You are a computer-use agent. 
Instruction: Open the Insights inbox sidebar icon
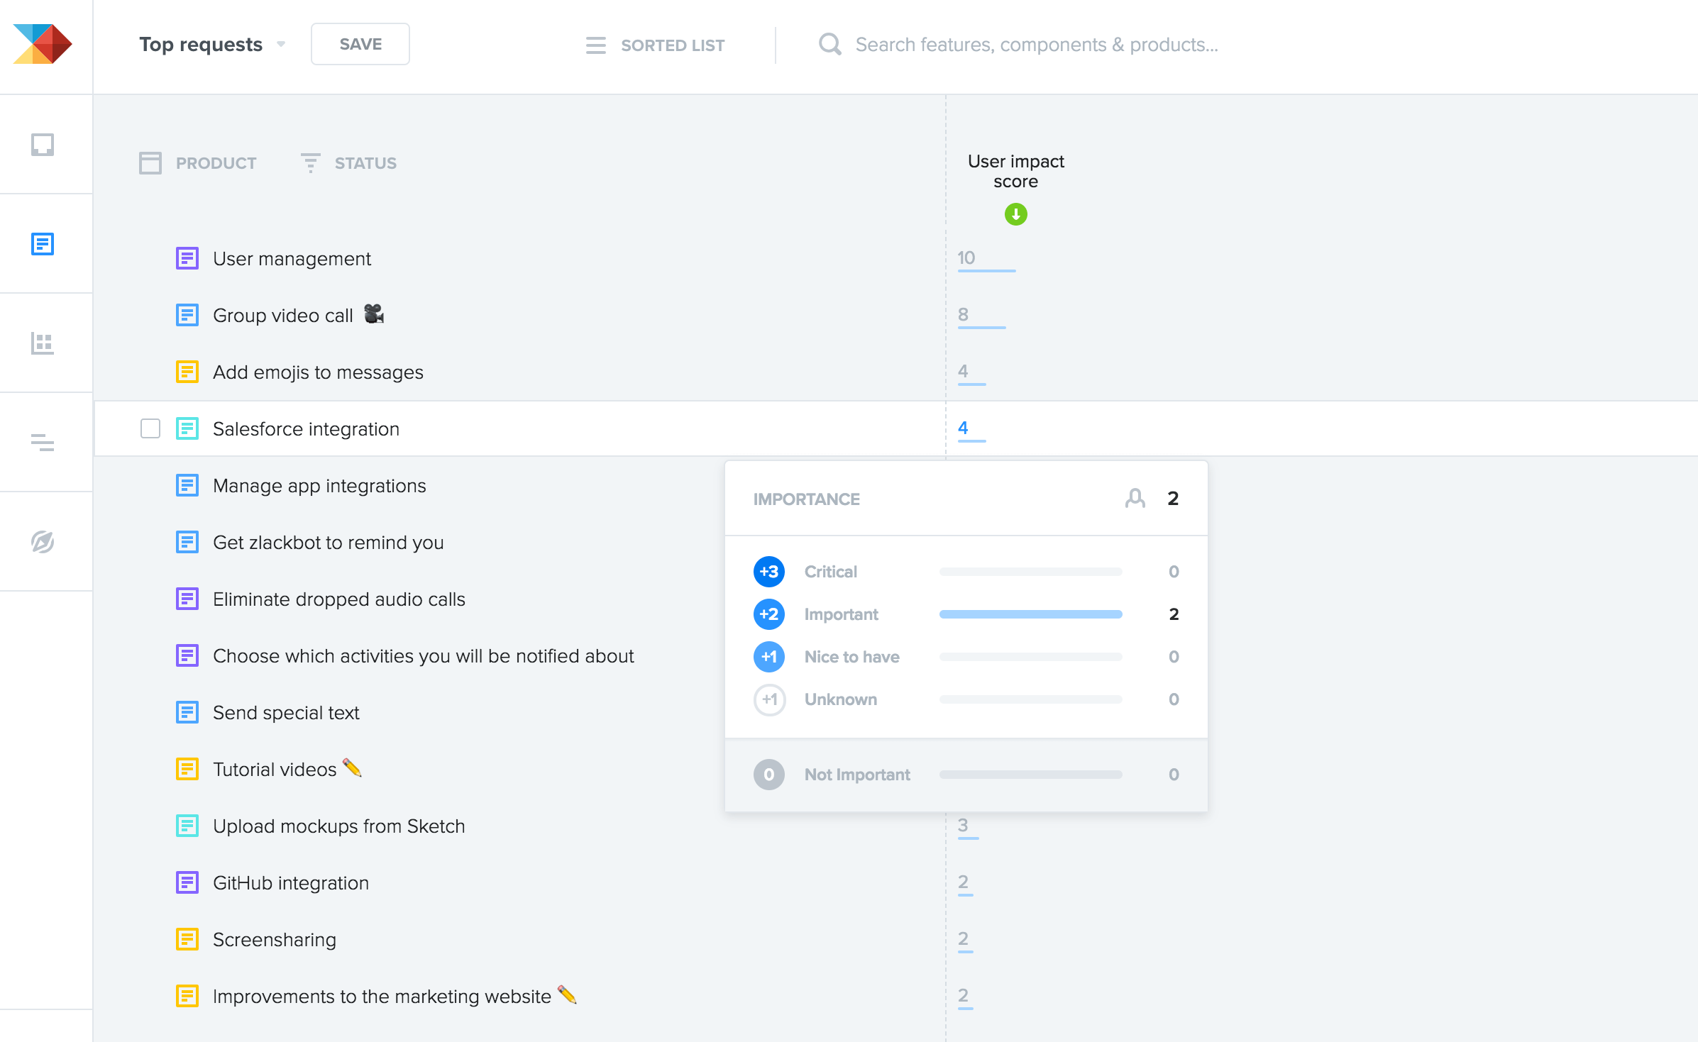tap(43, 145)
